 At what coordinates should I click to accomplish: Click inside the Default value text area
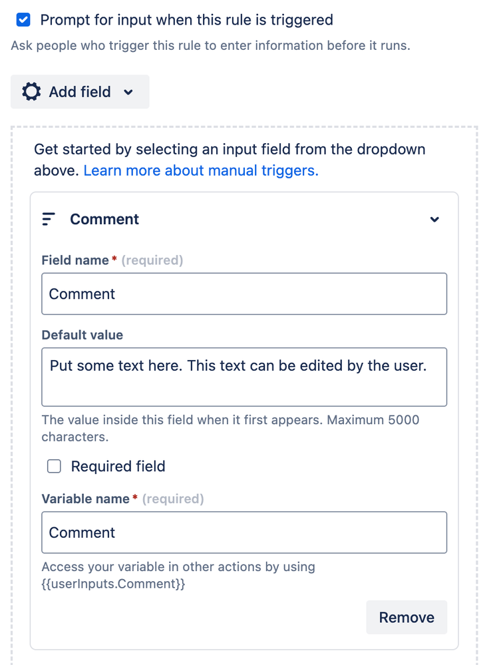pyautogui.click(x=244, y=377)
